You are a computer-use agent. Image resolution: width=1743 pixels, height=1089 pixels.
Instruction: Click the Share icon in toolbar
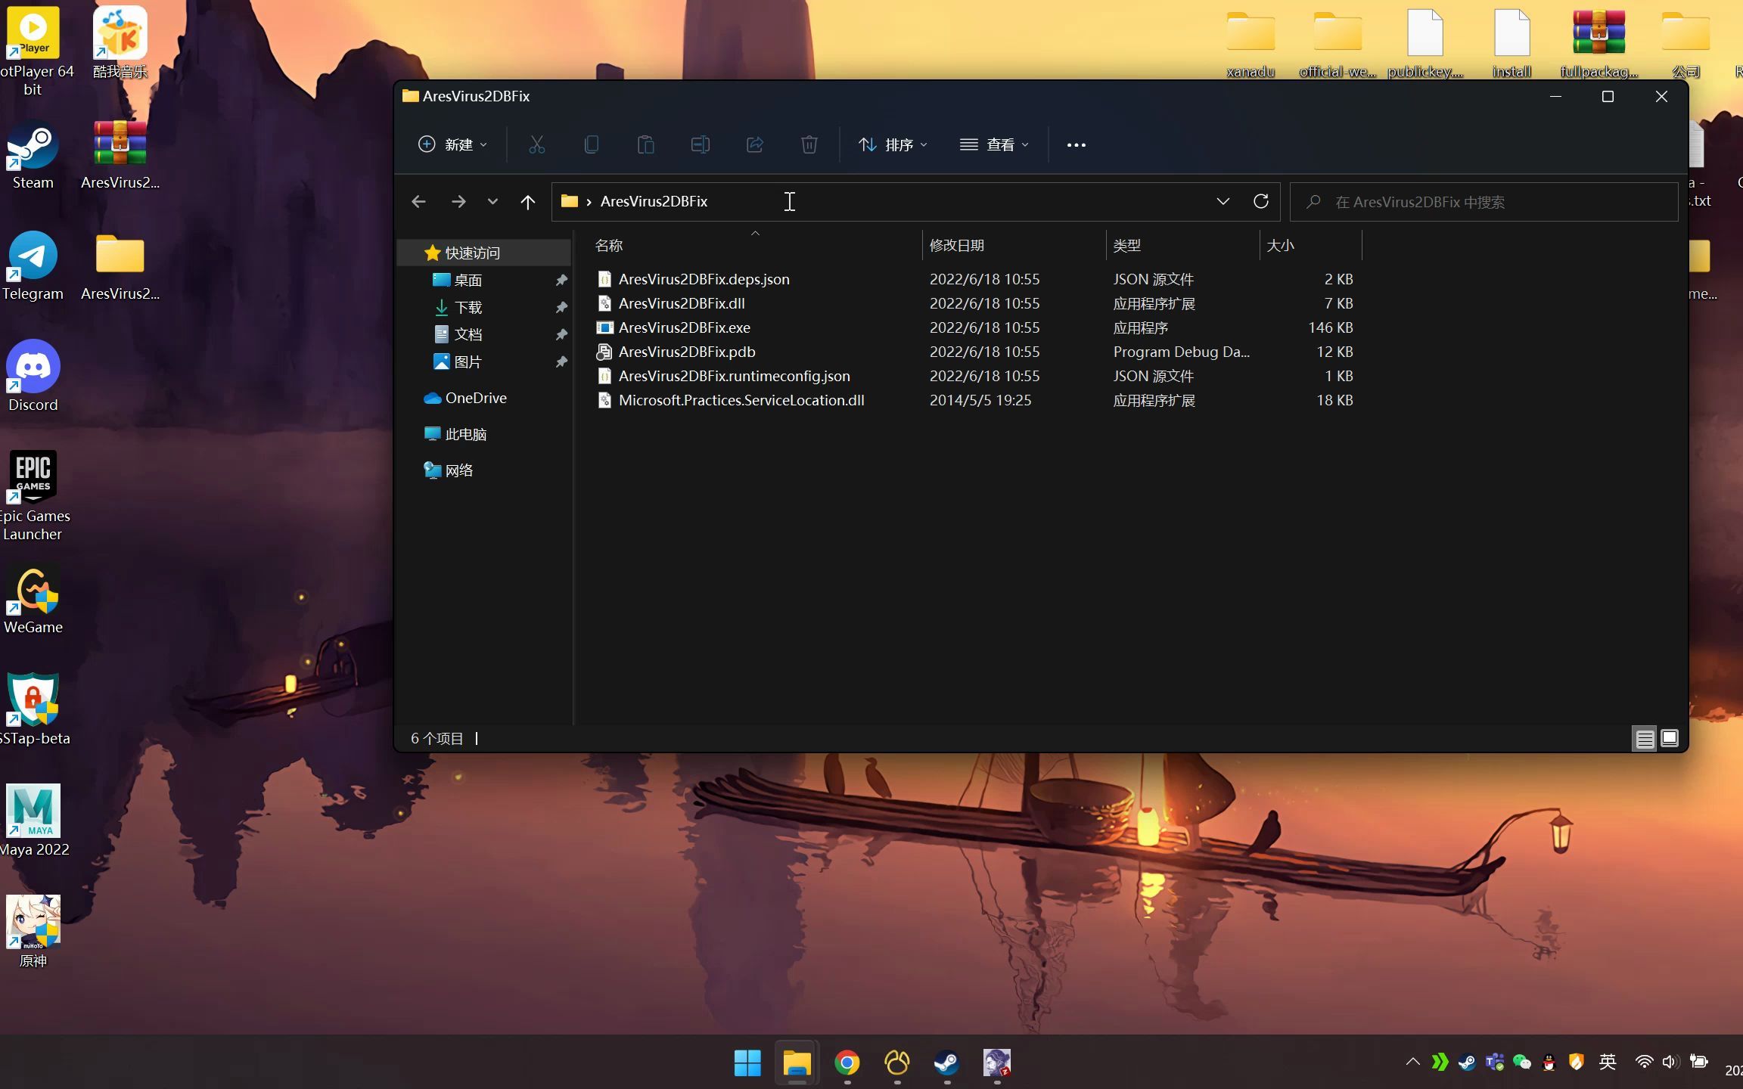[755, 144]
